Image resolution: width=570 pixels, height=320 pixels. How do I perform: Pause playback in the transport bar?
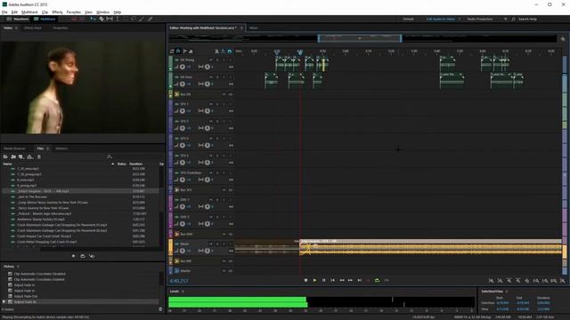[x=323, y=280]
